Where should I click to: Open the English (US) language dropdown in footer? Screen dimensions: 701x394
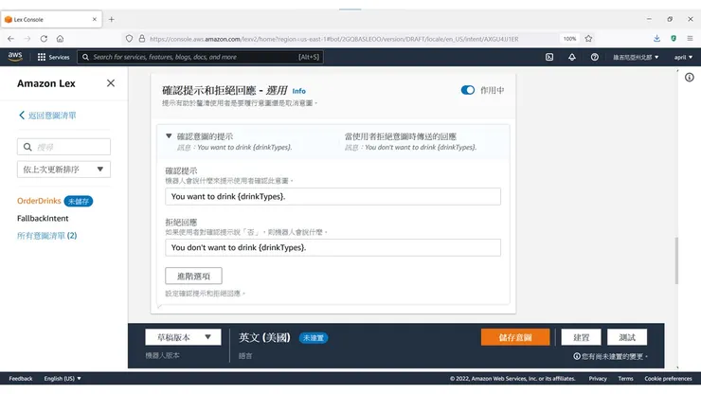click(x=63, y=378)
